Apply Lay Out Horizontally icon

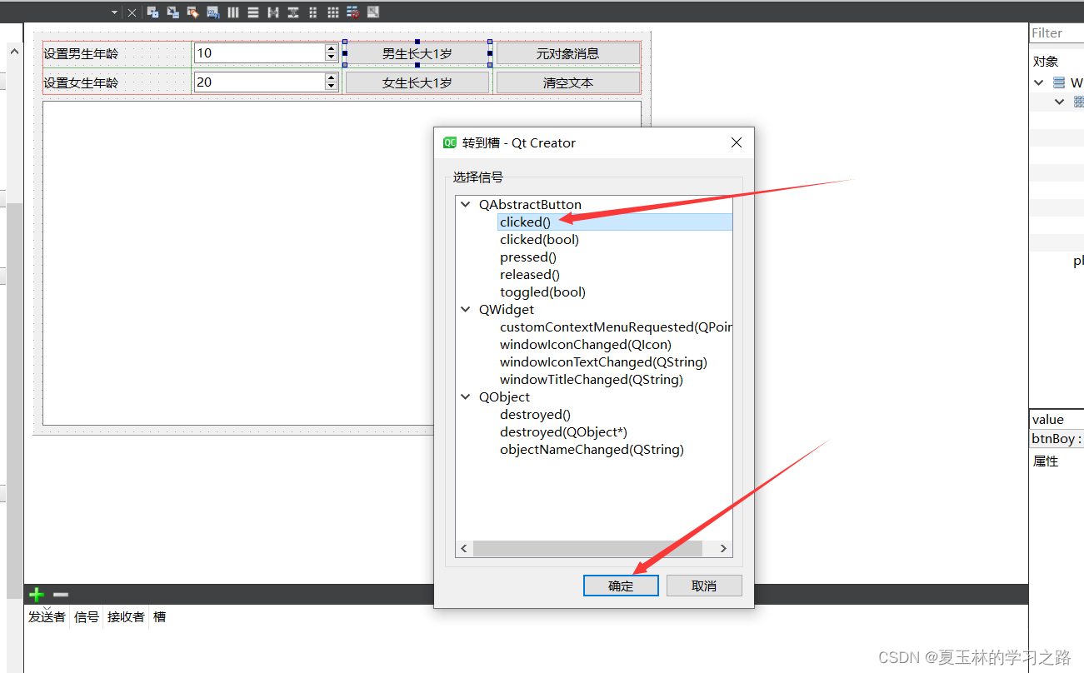coord(233,12)
